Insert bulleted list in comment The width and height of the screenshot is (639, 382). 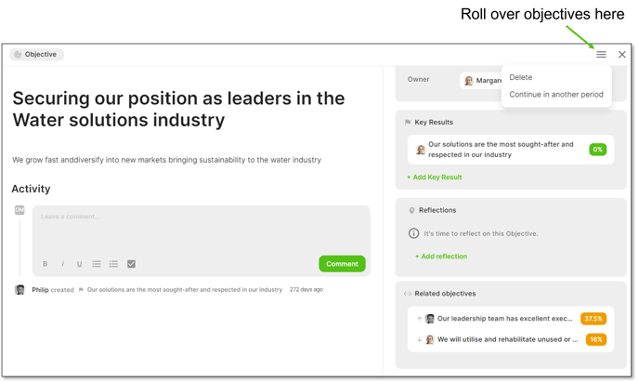[97, 264]
